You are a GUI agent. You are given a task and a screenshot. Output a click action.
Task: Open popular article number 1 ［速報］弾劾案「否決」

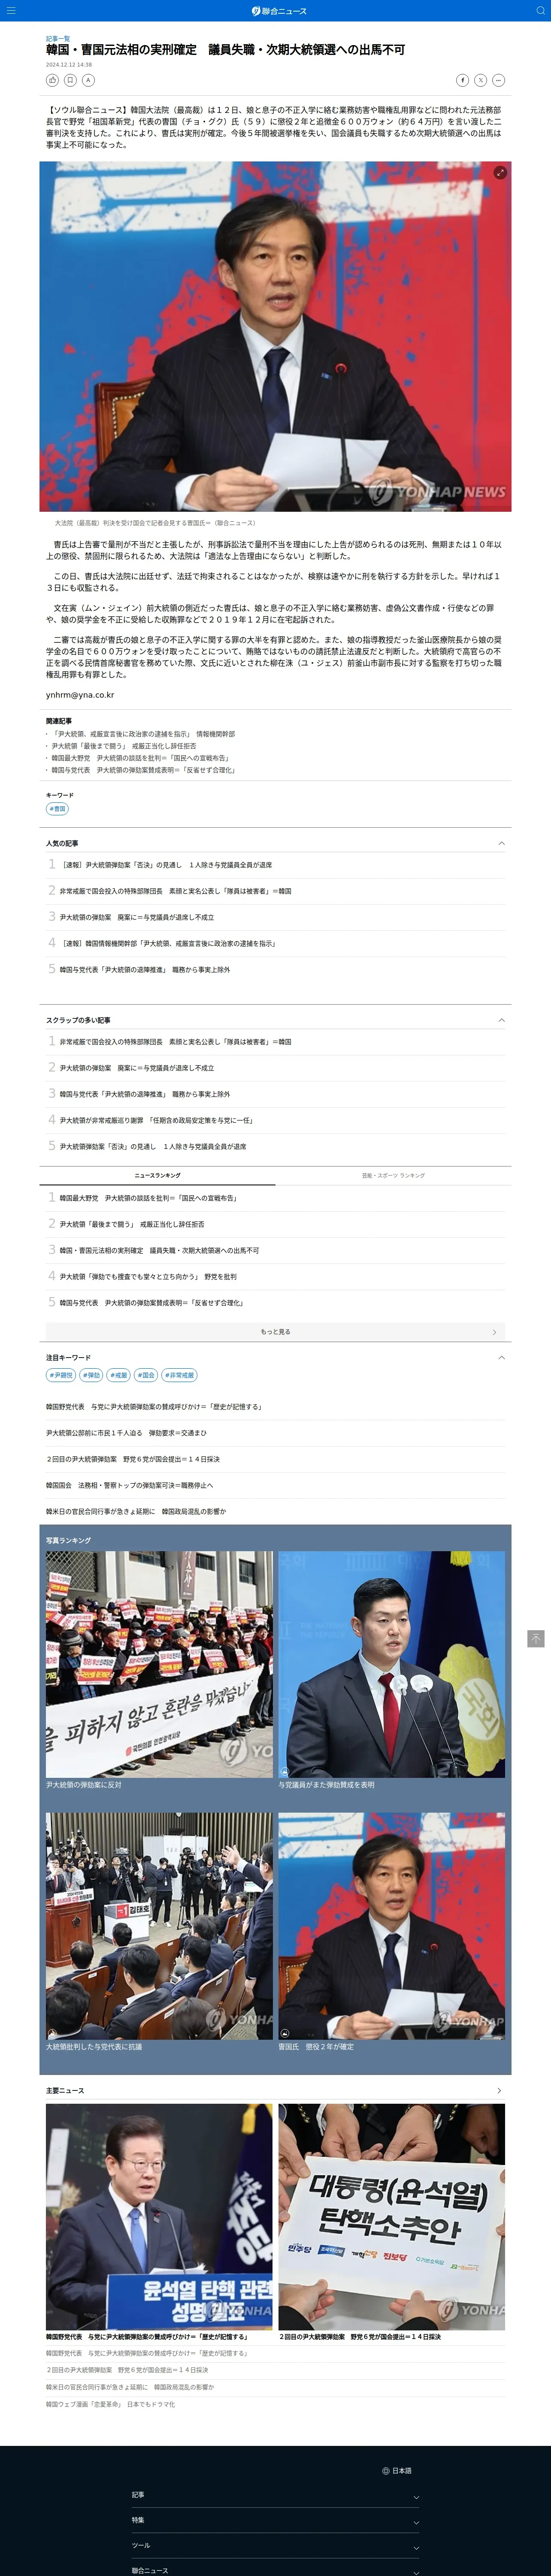tap(165, 865)
